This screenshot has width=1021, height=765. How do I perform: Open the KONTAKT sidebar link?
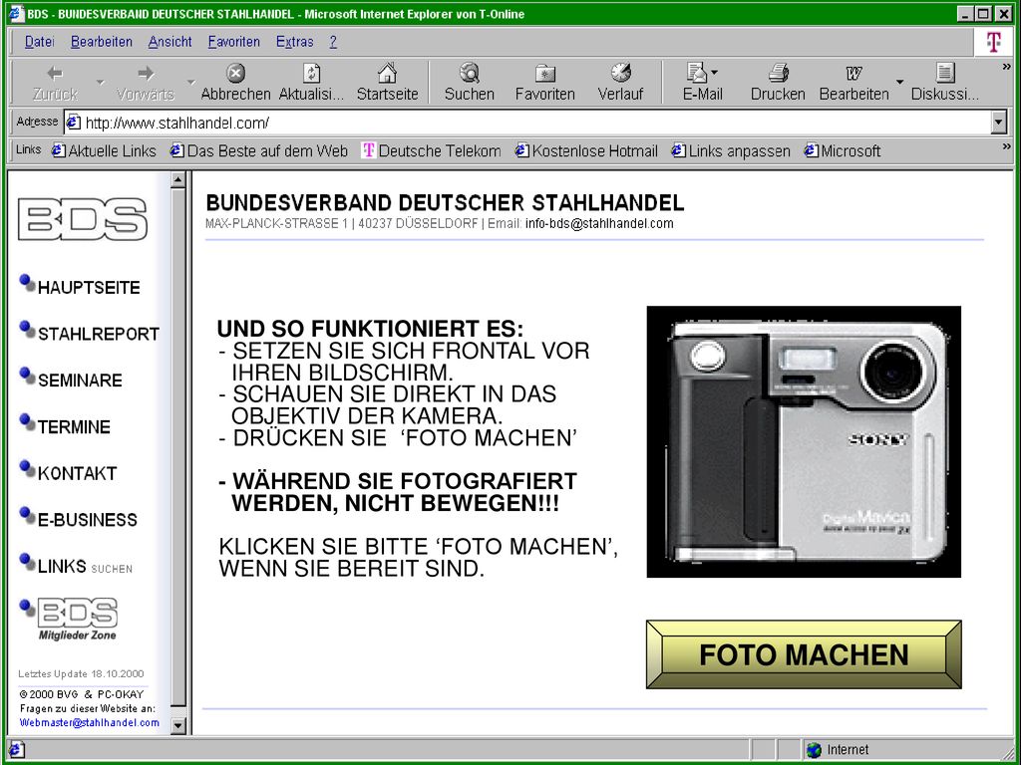77,473
